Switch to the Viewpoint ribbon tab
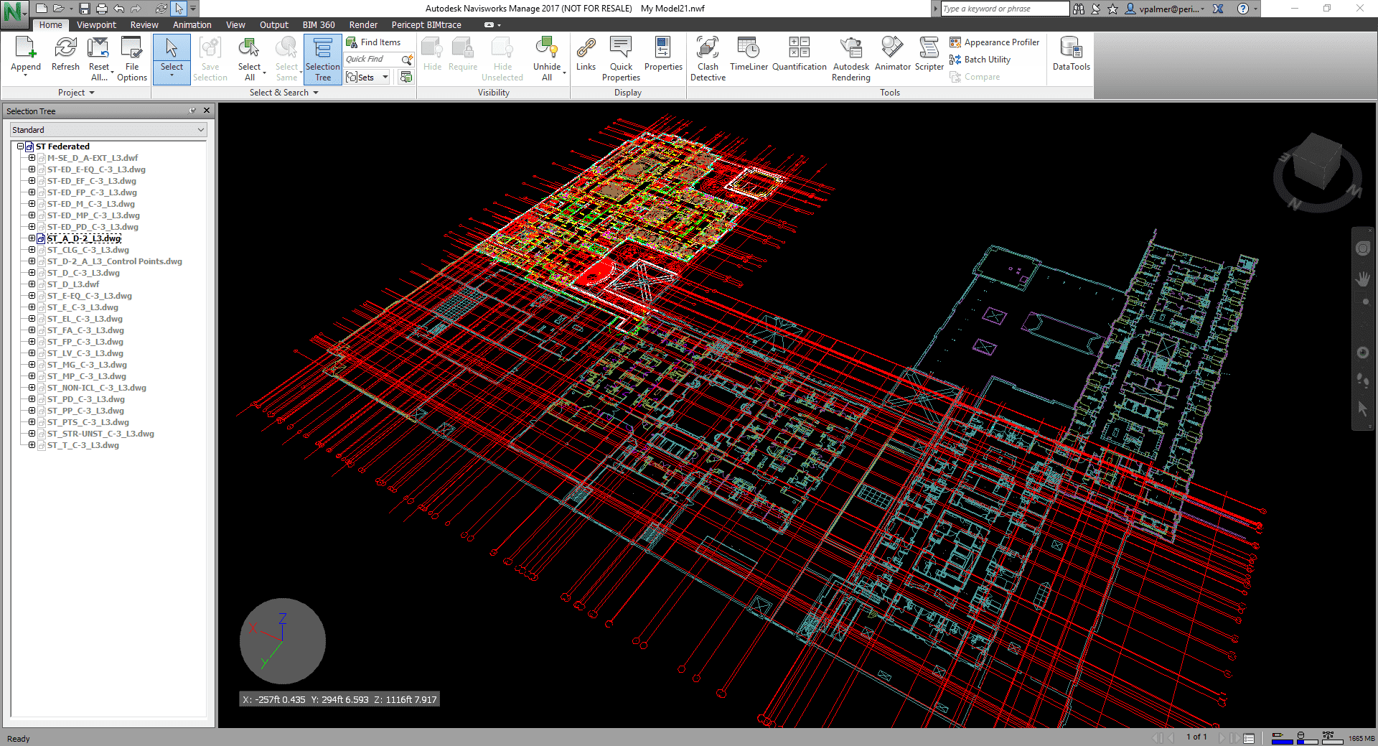 pyautogui.click(x=96, y=25)
